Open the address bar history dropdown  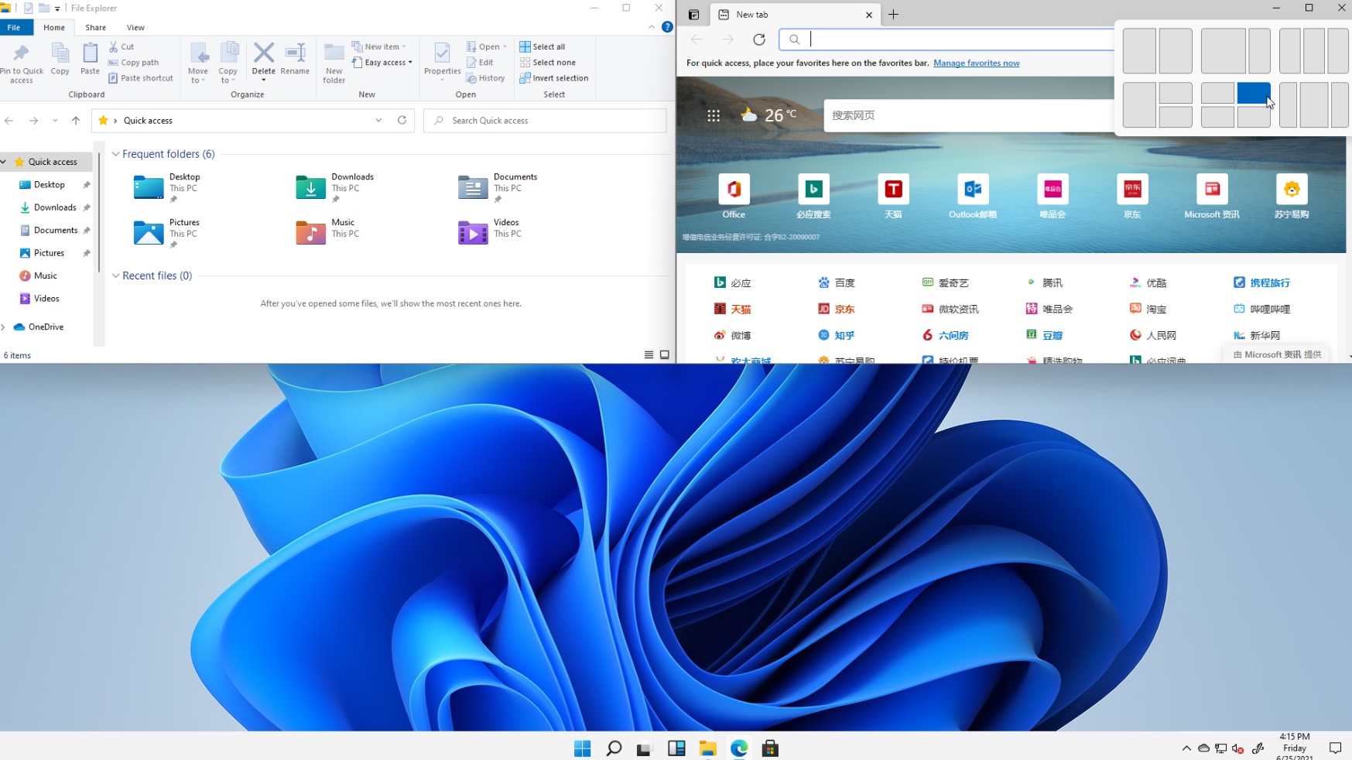click(378, 121)
